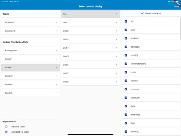Viewport: 181px width, 136px height.
Task: Click the chevron arrow beside Unit 8
Action: click(x=116, y=82)
